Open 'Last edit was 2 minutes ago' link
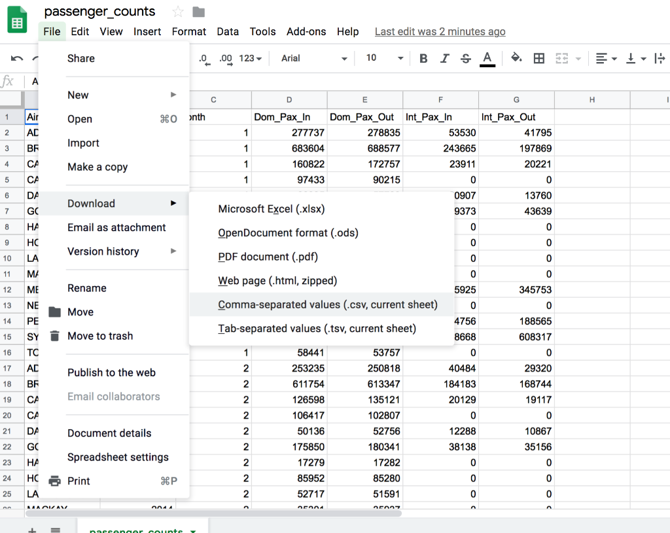The width and height of the screenshot is (670, 533). click(440, 31)
